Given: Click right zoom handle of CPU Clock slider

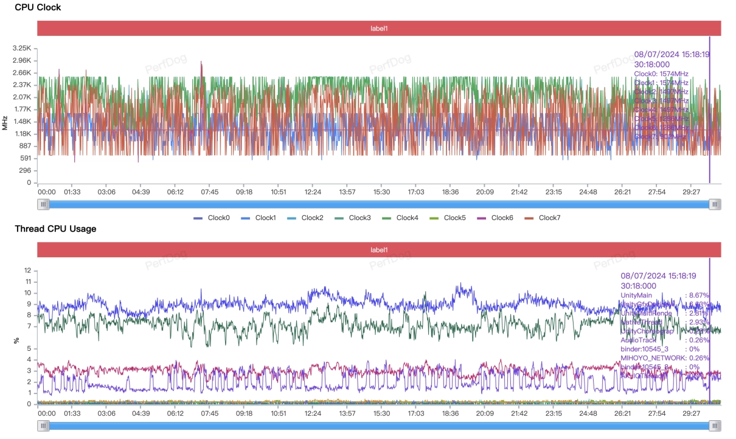Looking at the screenshot, I should tap(715, 205).
